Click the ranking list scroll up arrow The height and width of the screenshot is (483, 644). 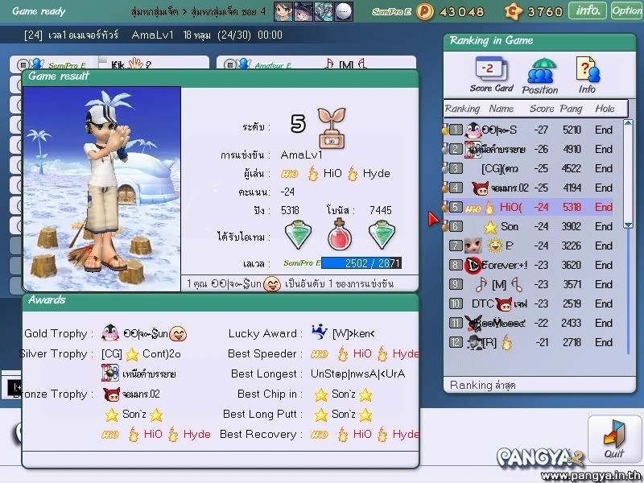[x=628, y=123]
